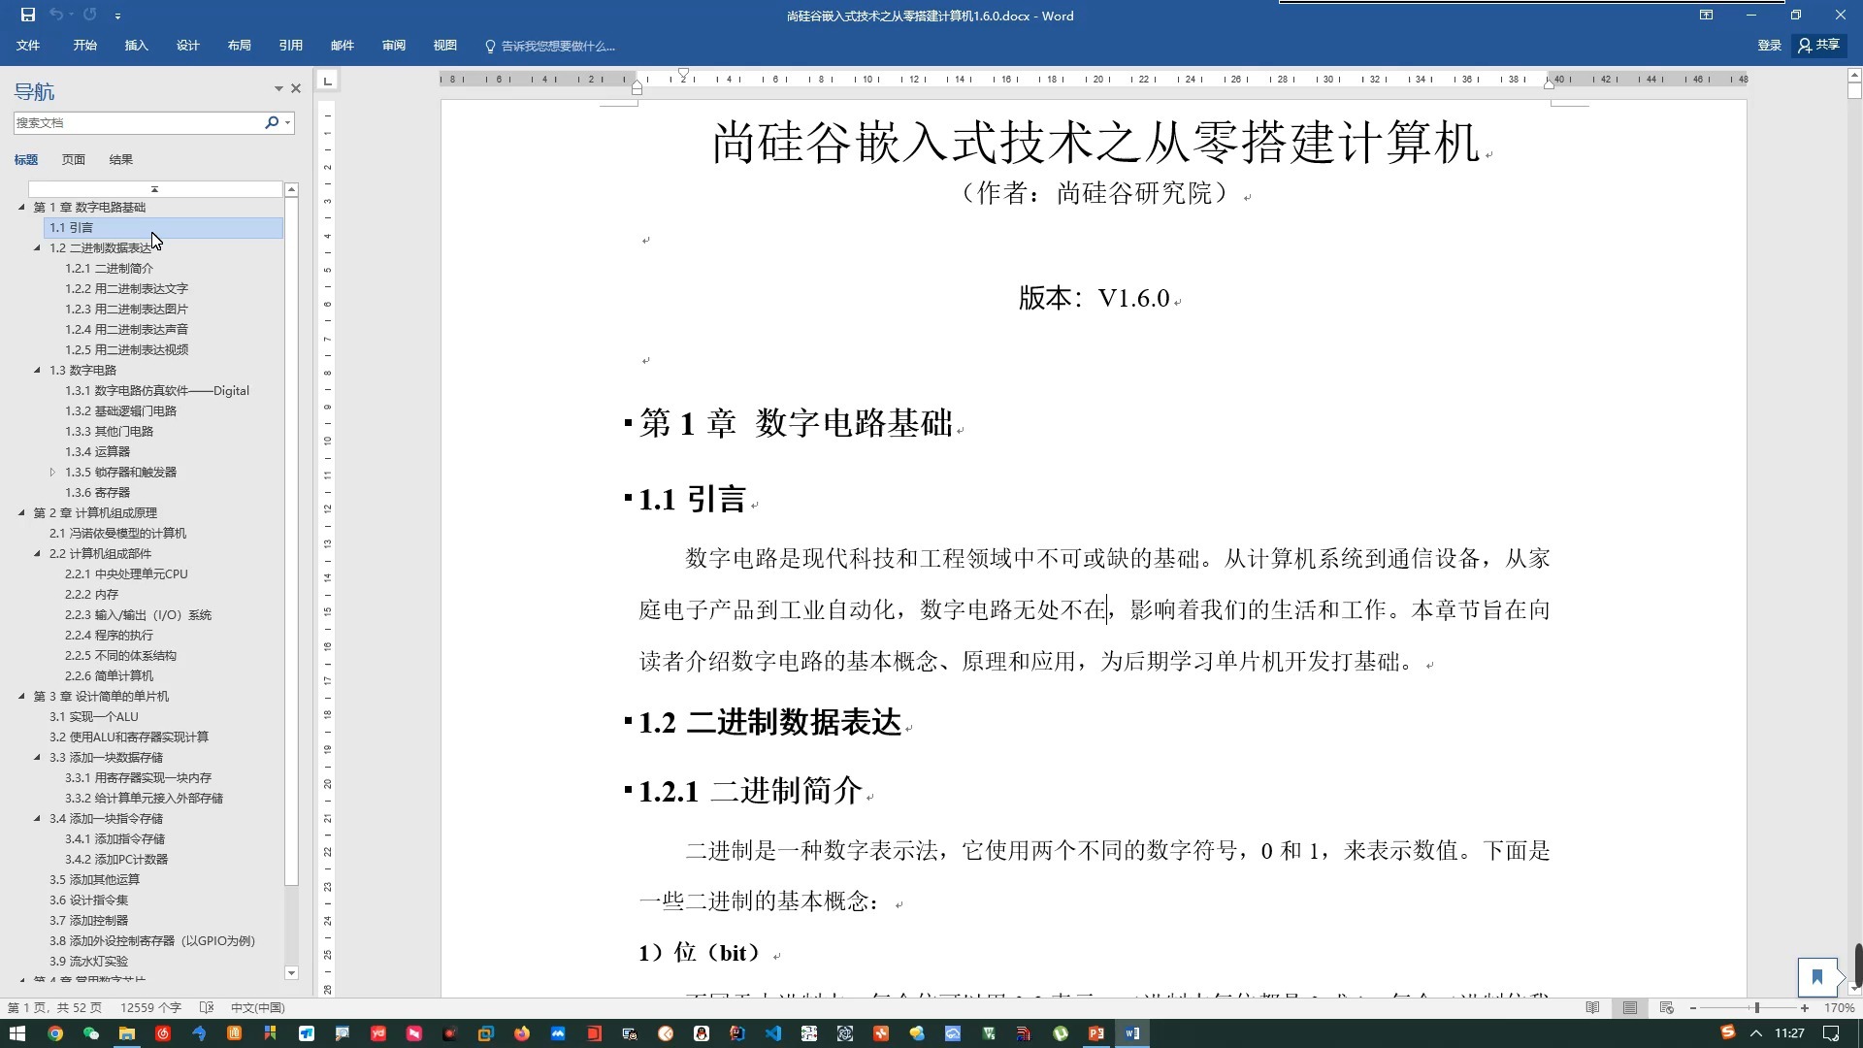The width and height of the screenshot is (1863, 1048).
Task: Click the blue bookmark floating icon
Action: (x=1816, y=977)
